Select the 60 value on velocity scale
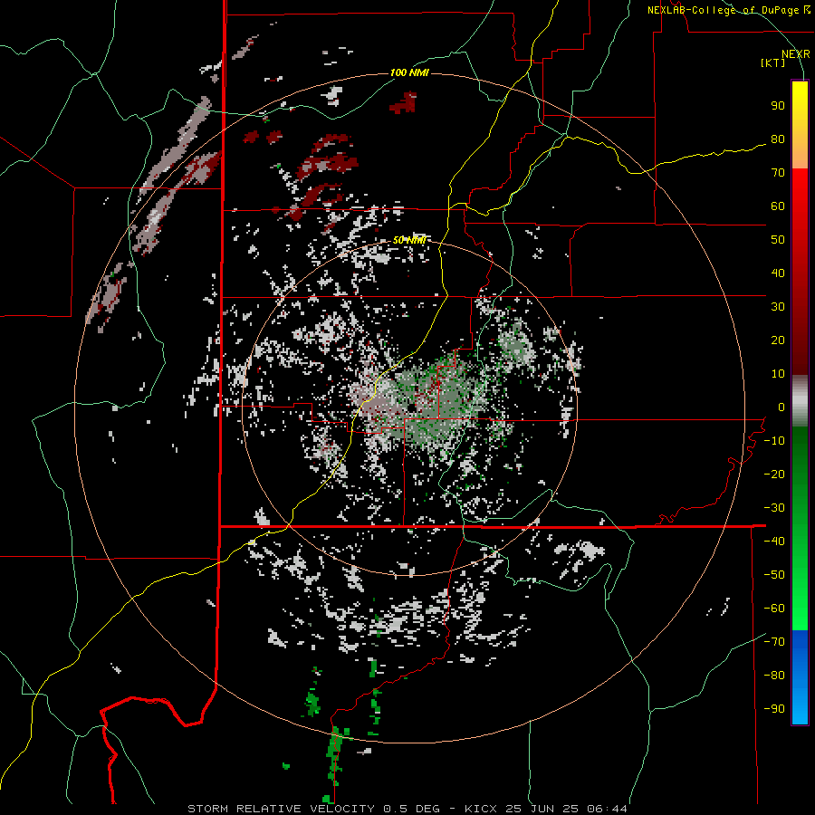The width and height of the screenshot is (815, 815). tap(778, 206)
